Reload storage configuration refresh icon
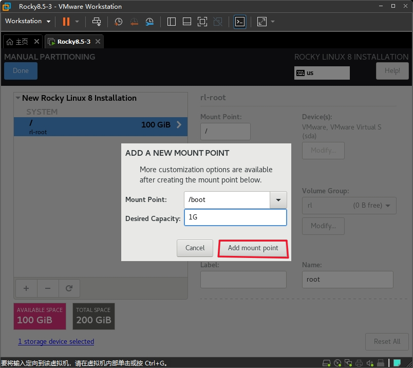This screenshot has height=368, width=413. 69,288
